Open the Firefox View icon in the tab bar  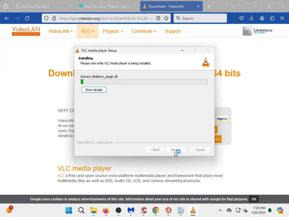click(6, 6)
